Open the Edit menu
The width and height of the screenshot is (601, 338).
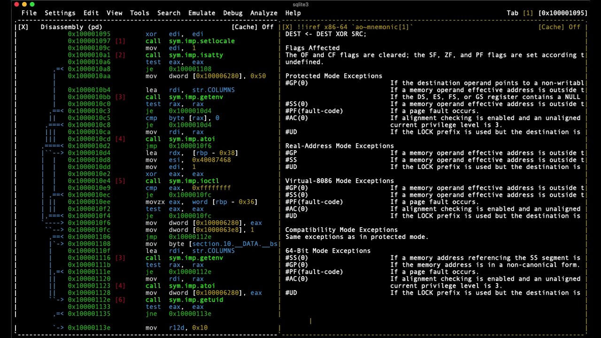91,13
